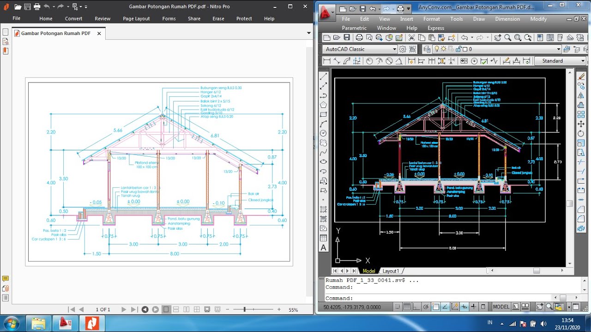The width and height of the screenshot is (591, 332).
Task: Select the Aligned dimension tool
Action: (x=337, y=61)
